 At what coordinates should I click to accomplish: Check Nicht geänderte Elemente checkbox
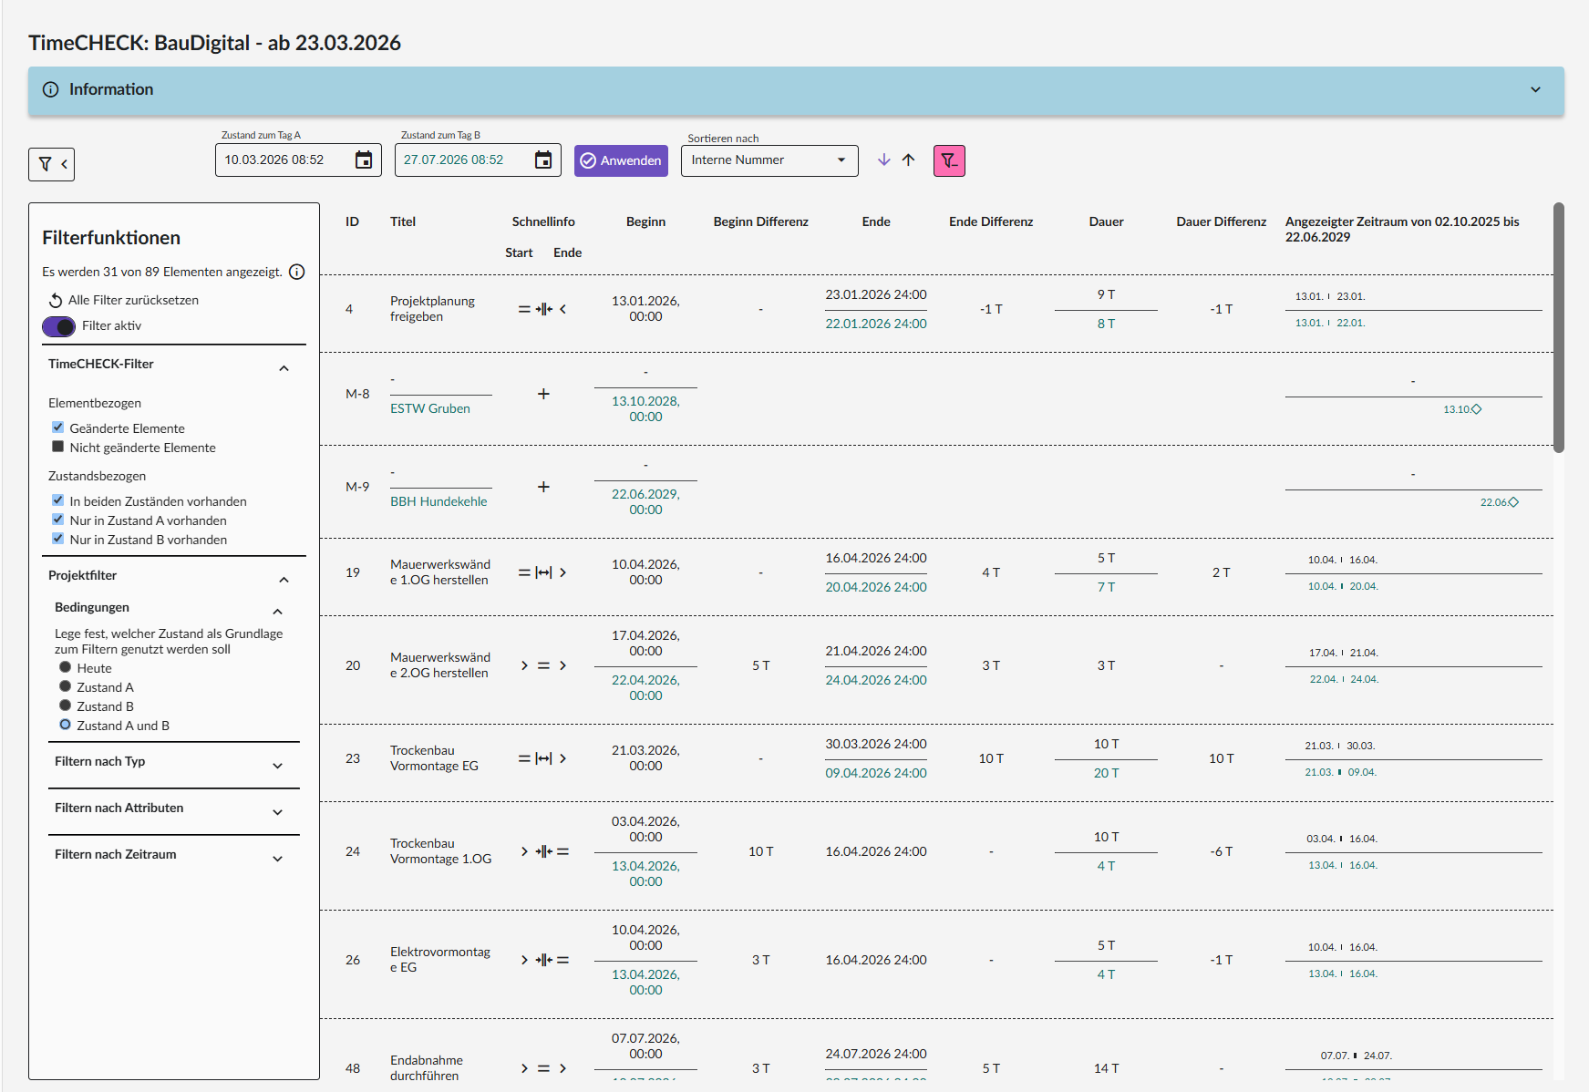pos(58,447)
